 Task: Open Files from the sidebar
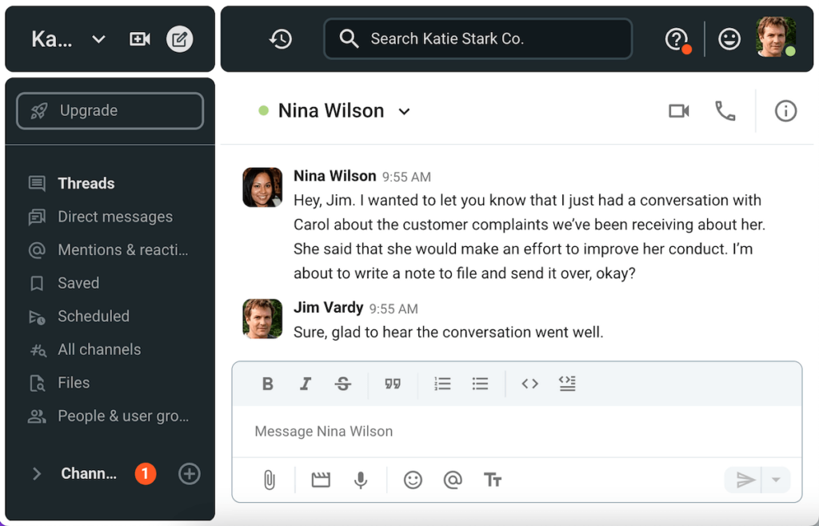[x=74, y=383]
